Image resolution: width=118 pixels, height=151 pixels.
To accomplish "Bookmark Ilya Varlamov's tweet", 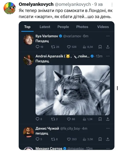I will point(100,47).
